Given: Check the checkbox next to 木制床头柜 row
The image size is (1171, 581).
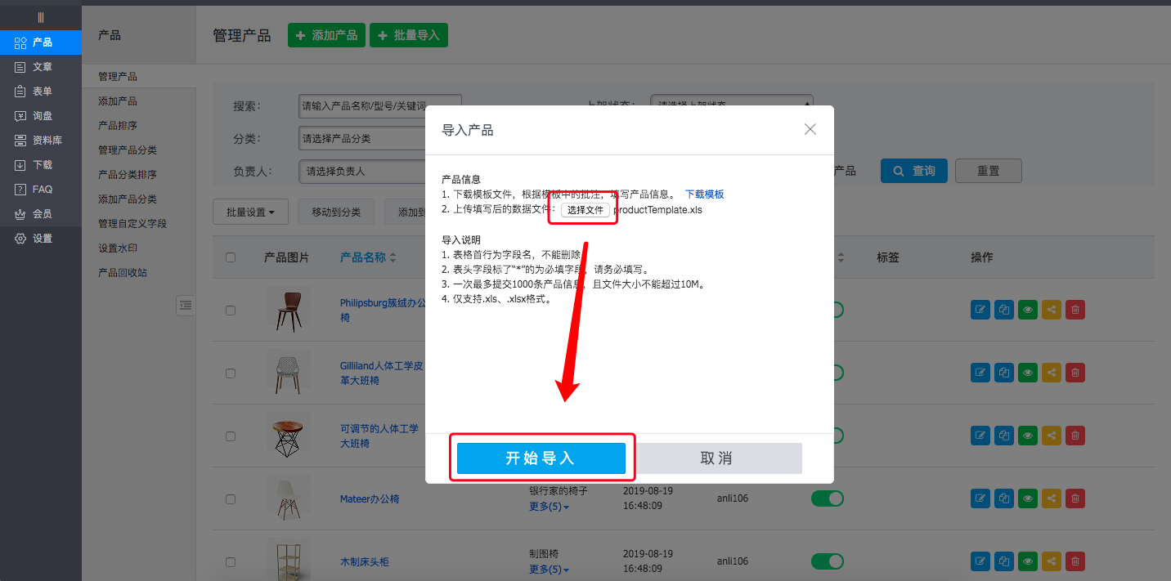Looking at the screenshot, I should [230, 561].
